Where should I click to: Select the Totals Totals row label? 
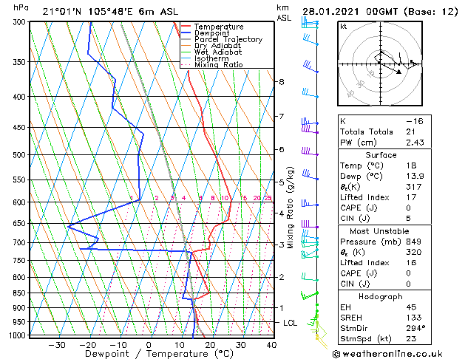tap(367, 131)
